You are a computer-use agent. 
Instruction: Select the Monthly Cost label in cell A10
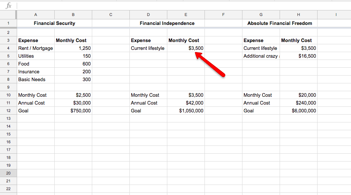(36, 95)
